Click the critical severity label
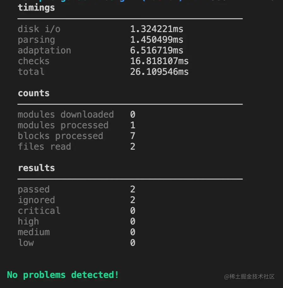This screenshot has height=288, width=283. tap(39, 211)
